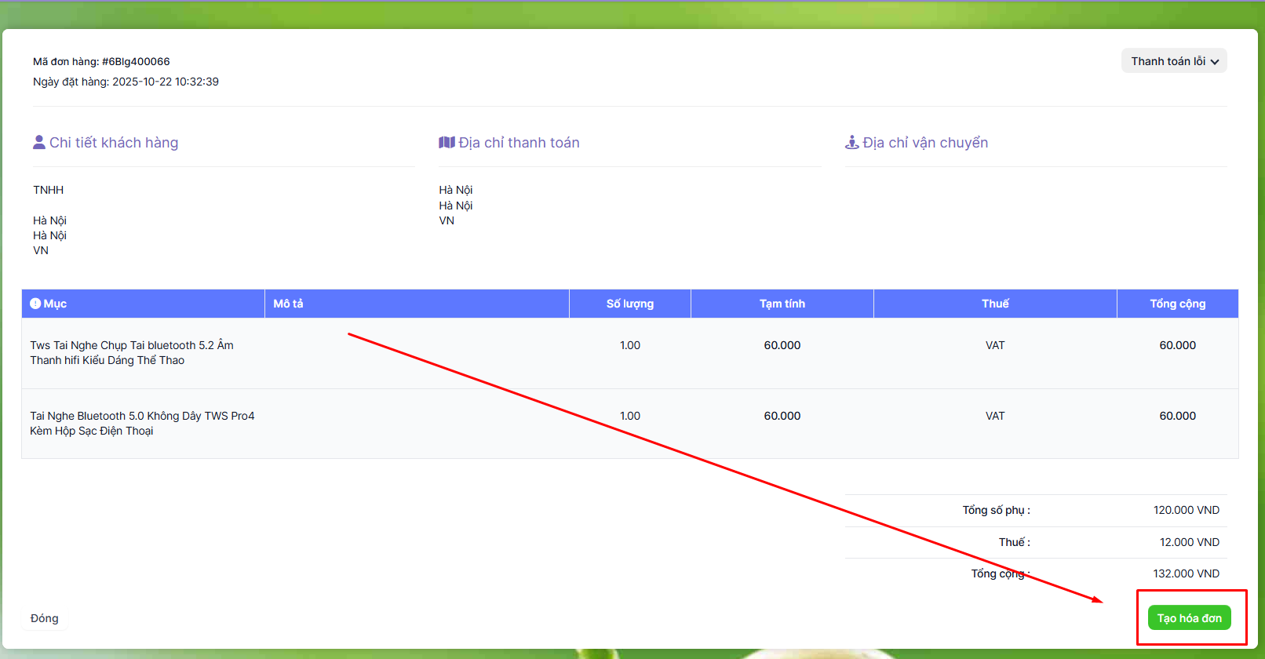Select the Tổng cộng table column header

coord(1177,304)
